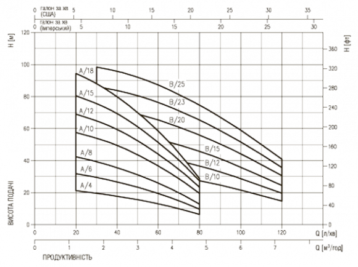Select the B/25 curve label

tap(177, 84)
